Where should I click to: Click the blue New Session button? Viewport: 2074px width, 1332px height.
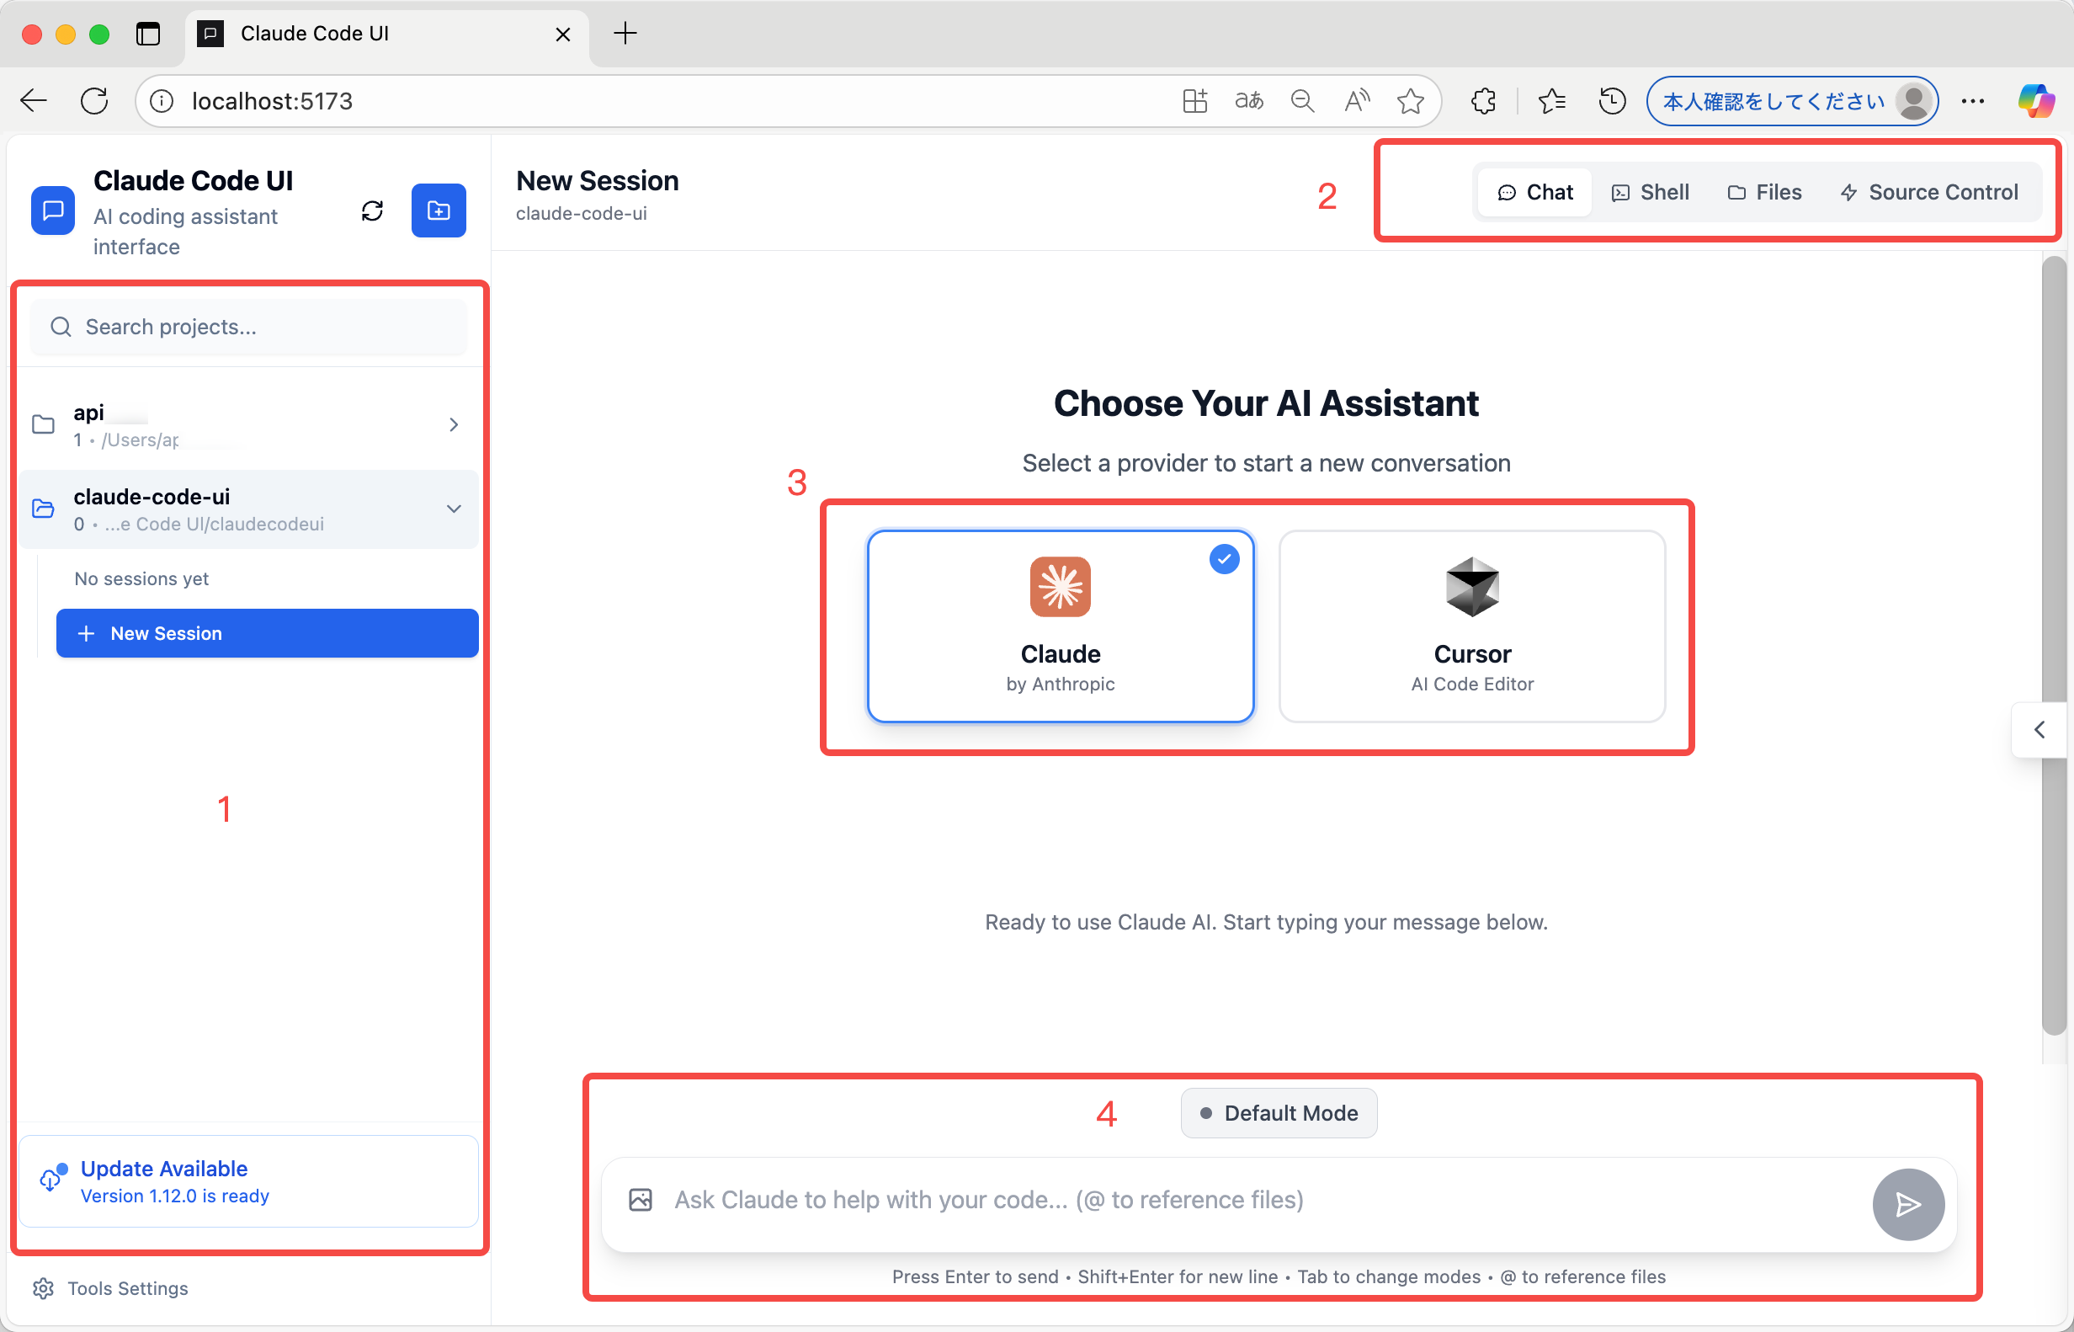(267, 633)
